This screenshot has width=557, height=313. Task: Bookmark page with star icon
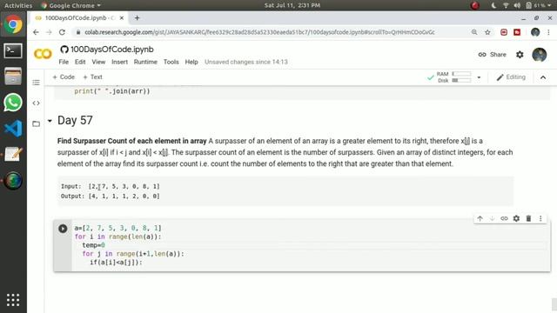pyautogui.click(x=487, y=32)
